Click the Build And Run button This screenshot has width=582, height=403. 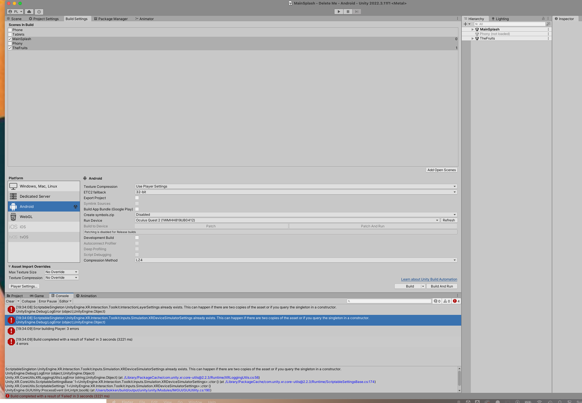(442, 286)
